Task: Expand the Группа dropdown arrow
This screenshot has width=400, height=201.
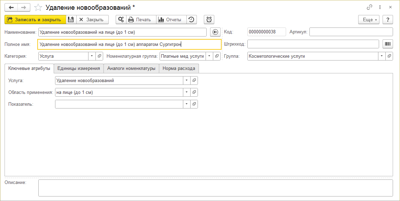Action: pos(382,56)
